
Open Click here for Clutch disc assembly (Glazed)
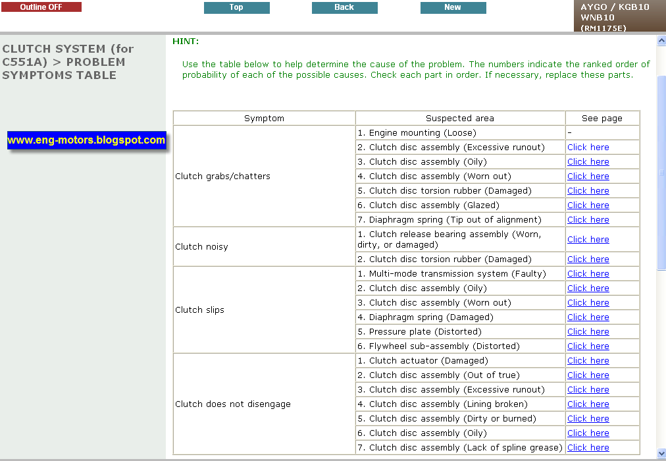[588, 205]
